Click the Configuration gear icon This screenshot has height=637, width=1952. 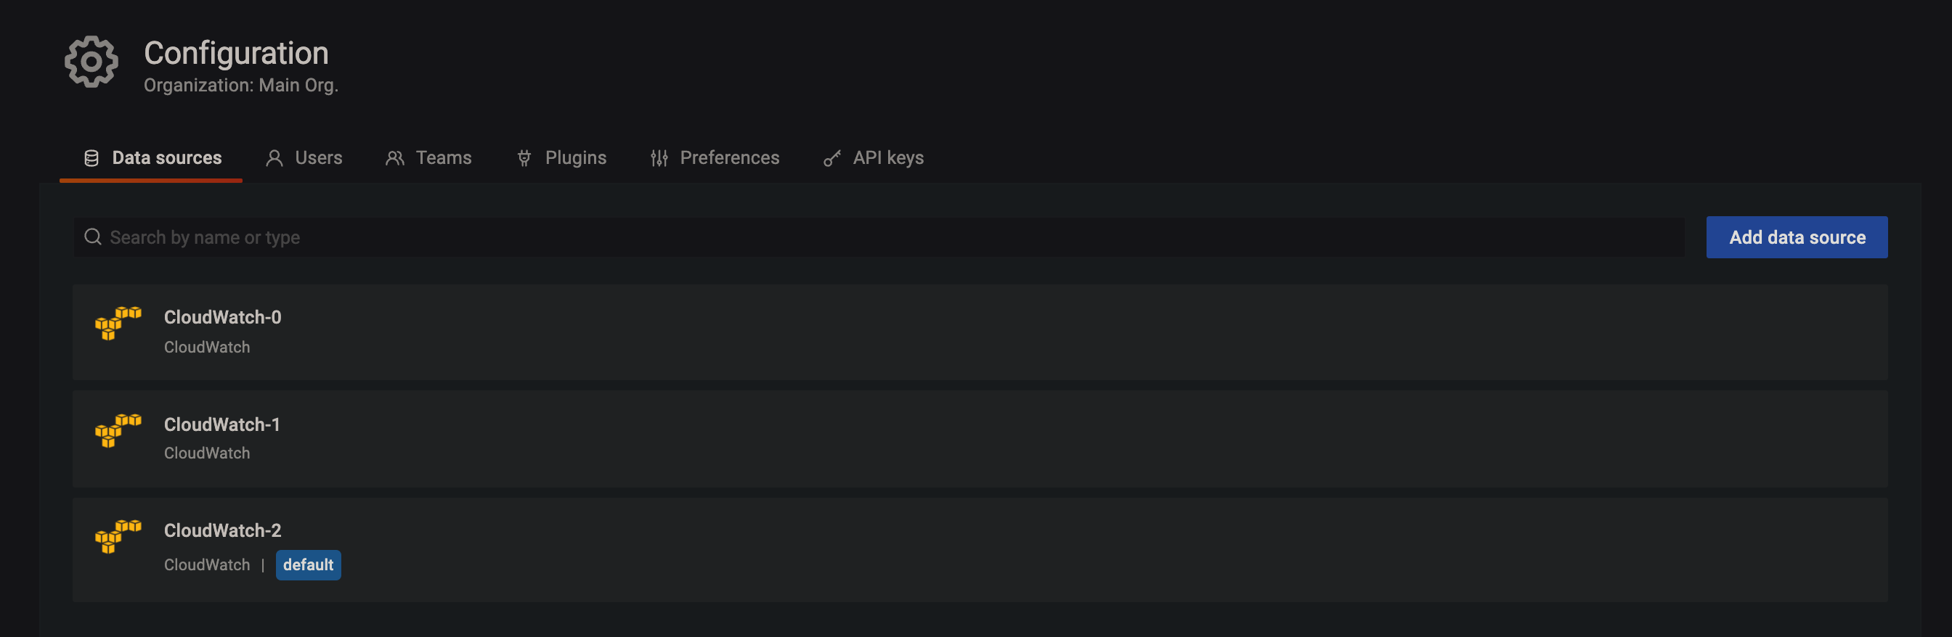pos(91,62)
